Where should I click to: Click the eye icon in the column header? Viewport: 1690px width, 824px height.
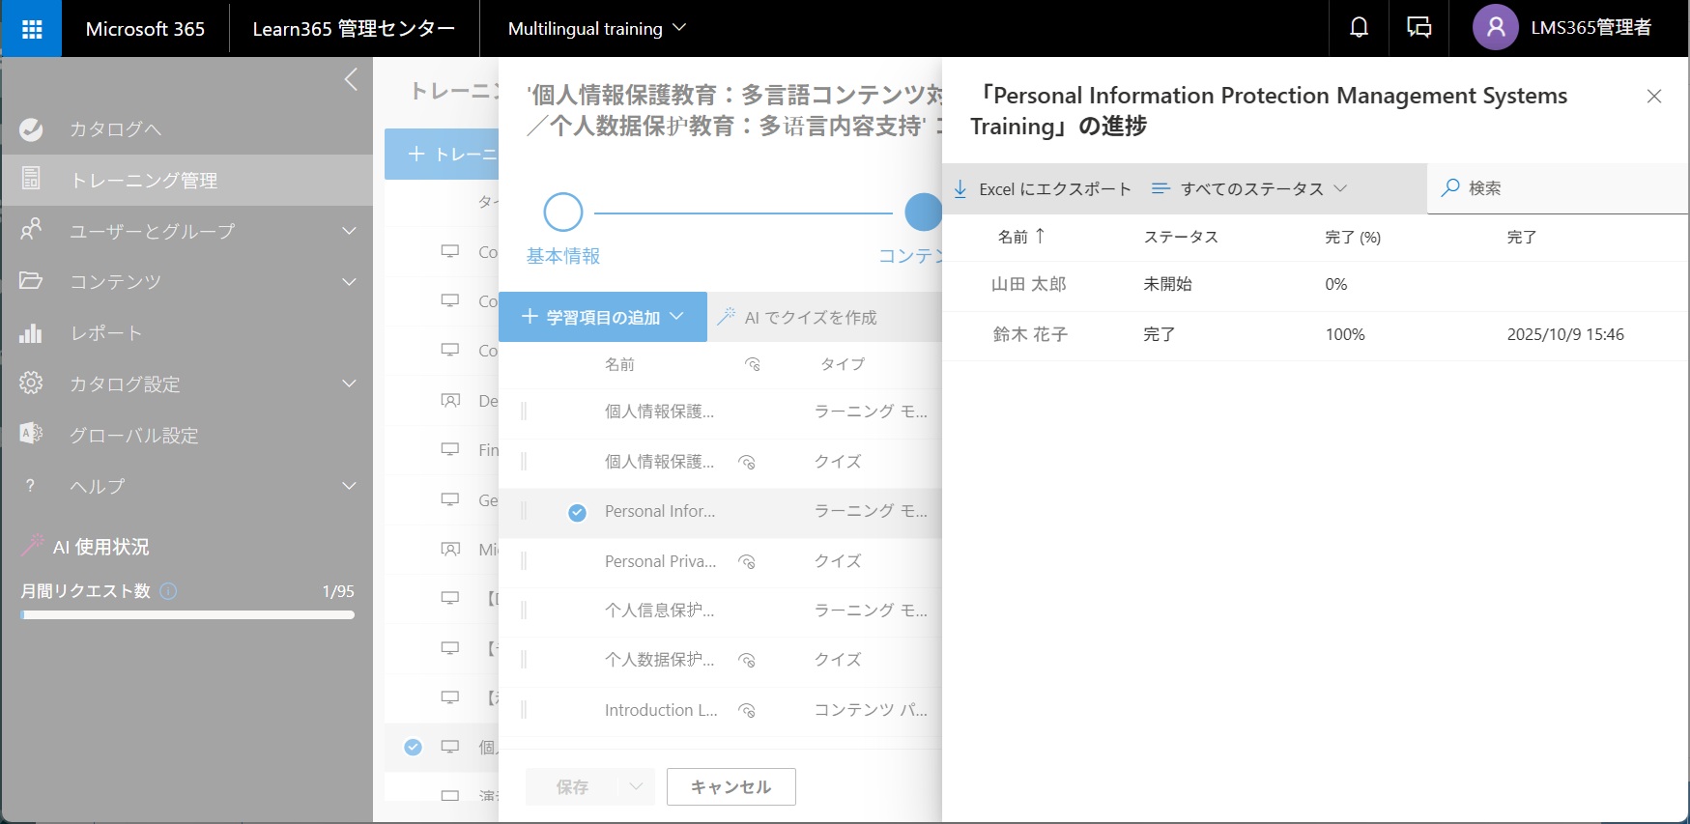tap(753, 364)
